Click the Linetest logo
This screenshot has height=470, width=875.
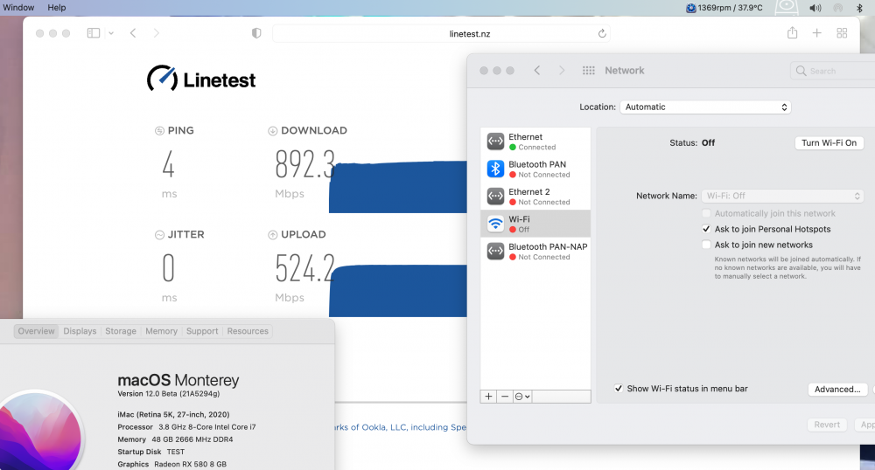pos(201,79)
